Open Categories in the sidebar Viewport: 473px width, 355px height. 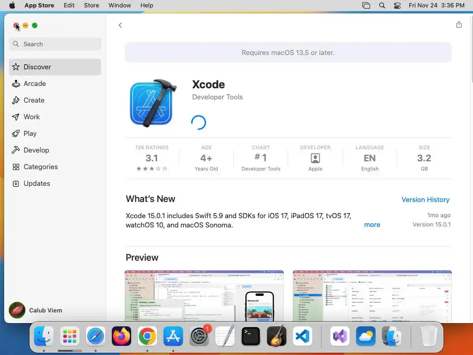pos(55,166)
